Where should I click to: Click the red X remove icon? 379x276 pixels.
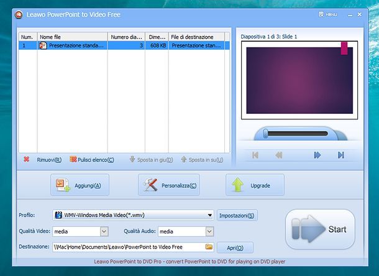point(26,159)
